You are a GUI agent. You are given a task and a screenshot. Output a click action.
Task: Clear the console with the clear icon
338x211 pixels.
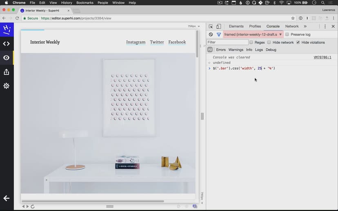(211, 35)
